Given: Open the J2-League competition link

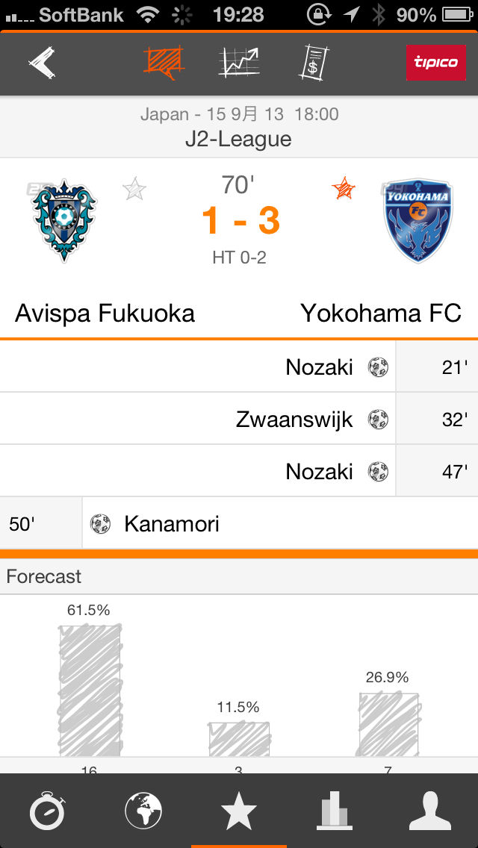Looking at the screenshot, I should coord(239,139).
